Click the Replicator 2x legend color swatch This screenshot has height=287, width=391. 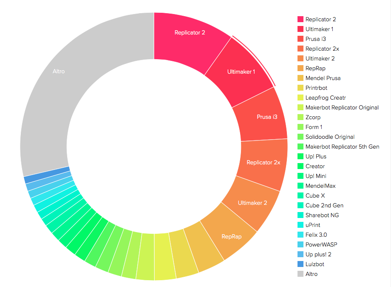(x=300, y=49)
